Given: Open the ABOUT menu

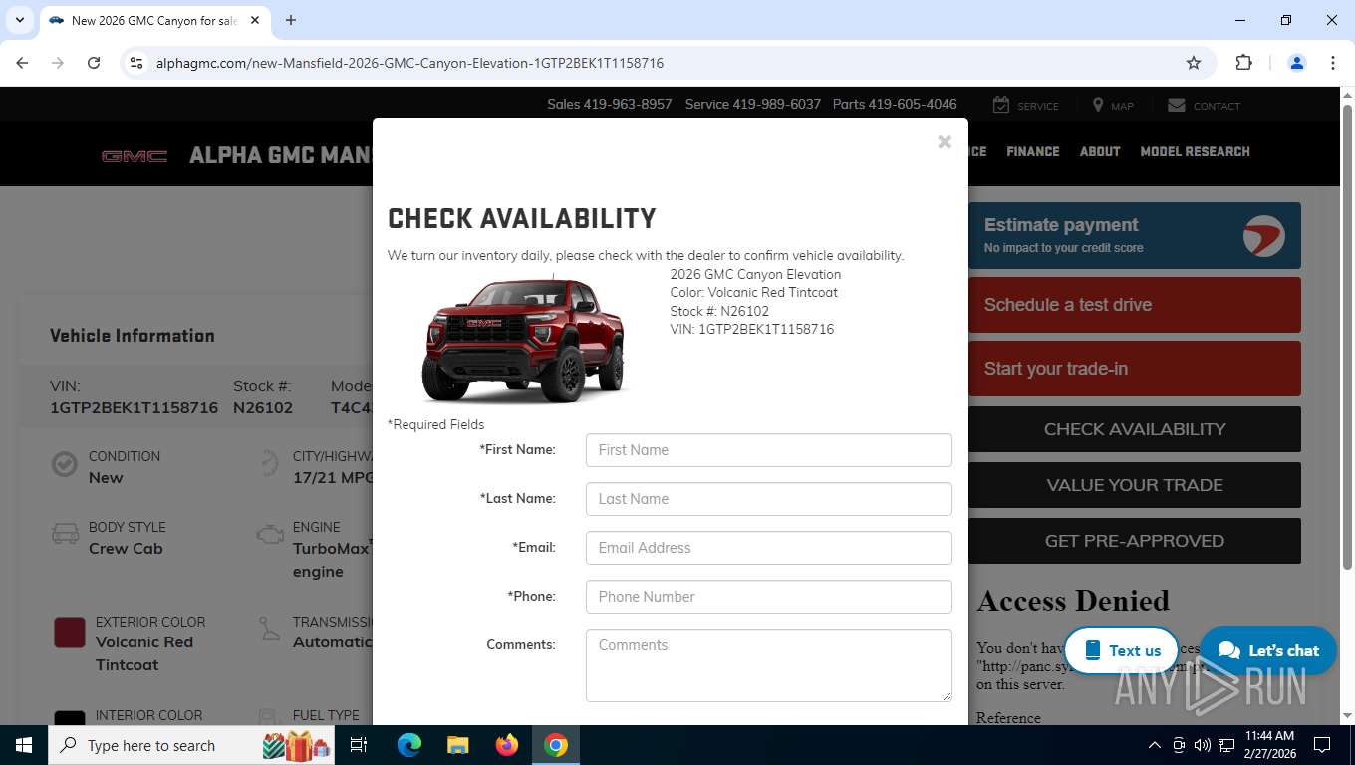Looking at the screenshot, I should [1100, 151].
